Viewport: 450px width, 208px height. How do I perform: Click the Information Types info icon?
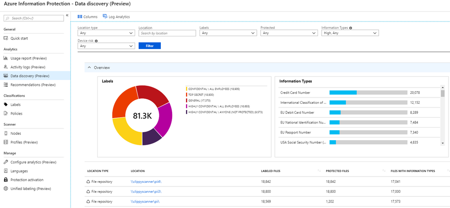point(350,28)
